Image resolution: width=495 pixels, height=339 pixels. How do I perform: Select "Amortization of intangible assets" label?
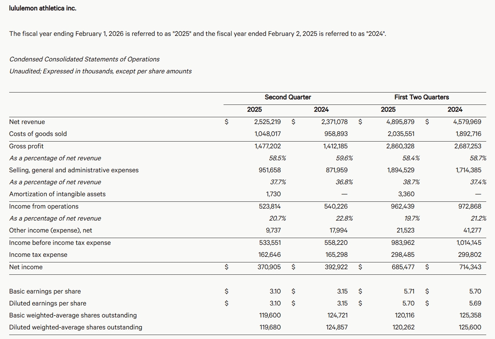(x=57, y=194)
